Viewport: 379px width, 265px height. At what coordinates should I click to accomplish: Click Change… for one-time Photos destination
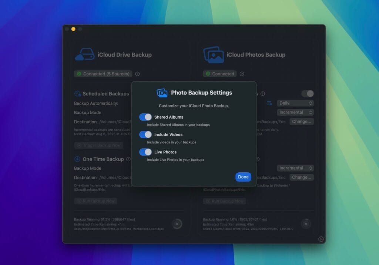(301, 177)
